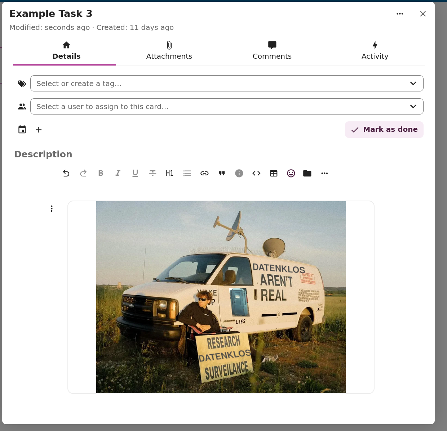Click the folder icon to insert a file
Viewport: 447px width, 431px height.
coord(307,173)
